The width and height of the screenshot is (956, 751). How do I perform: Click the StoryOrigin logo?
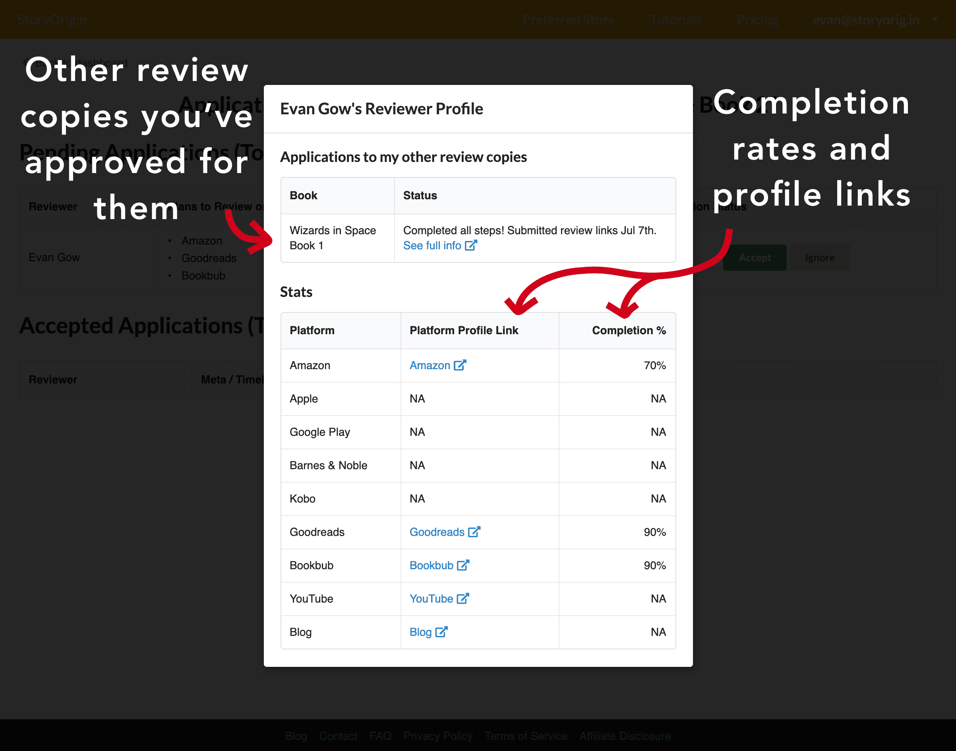52,19
